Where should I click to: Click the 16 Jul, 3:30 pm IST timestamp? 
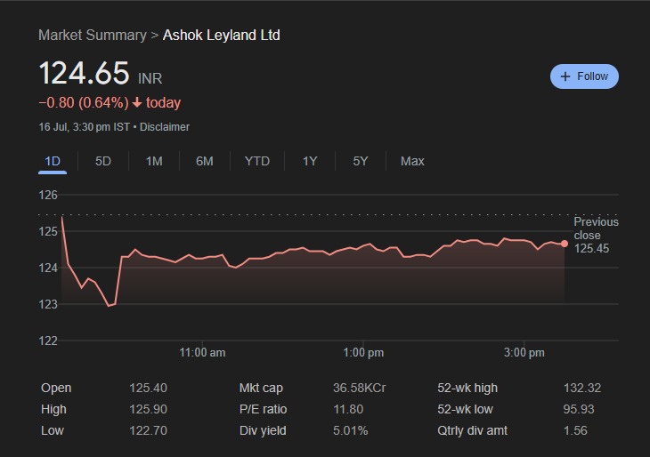coord(85,127)
